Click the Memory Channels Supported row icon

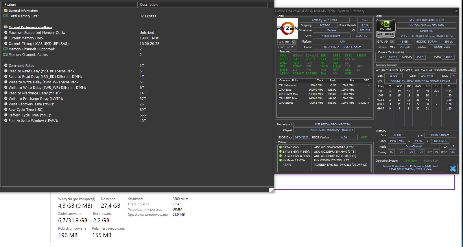click(x=6, y=49)
